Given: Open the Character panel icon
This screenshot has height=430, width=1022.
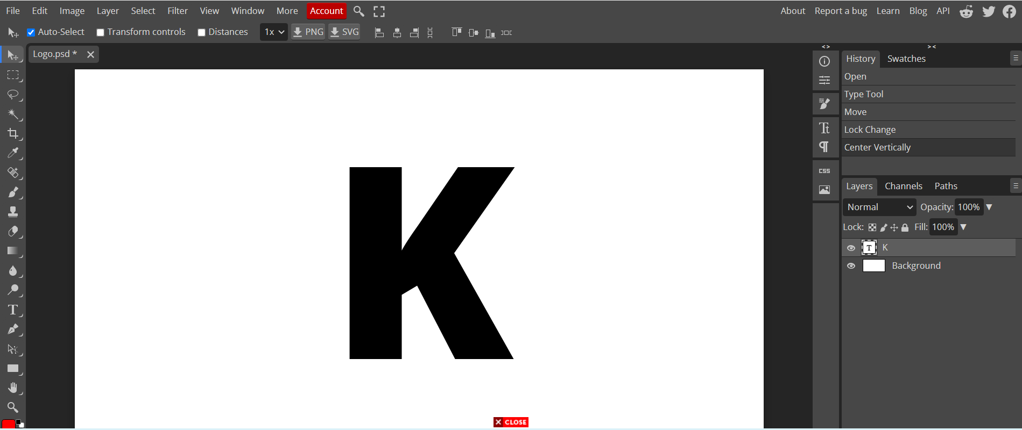Looking at the screenshot, I should pos(824,128).
